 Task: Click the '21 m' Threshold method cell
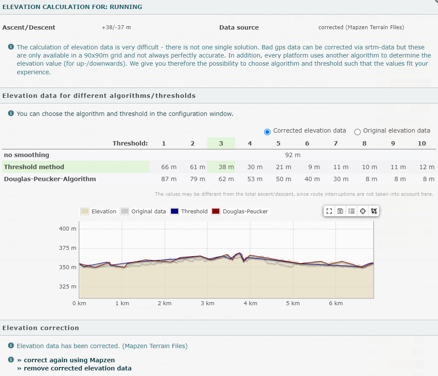click(x=283, y=167)
